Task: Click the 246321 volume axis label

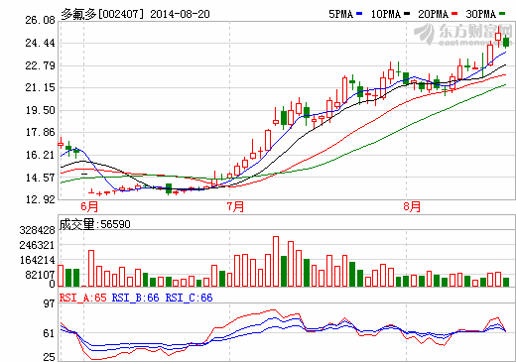Action: click(x=37, y=245)
